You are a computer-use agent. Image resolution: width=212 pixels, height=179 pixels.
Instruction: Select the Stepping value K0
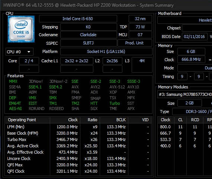coord(89,27)
